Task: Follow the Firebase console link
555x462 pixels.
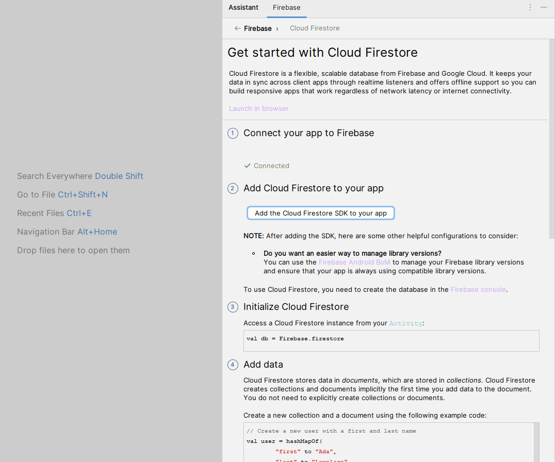Action: pos(478,290)
